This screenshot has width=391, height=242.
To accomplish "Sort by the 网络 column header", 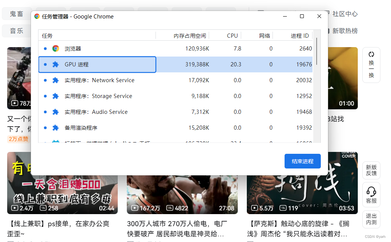I will 257,36.
